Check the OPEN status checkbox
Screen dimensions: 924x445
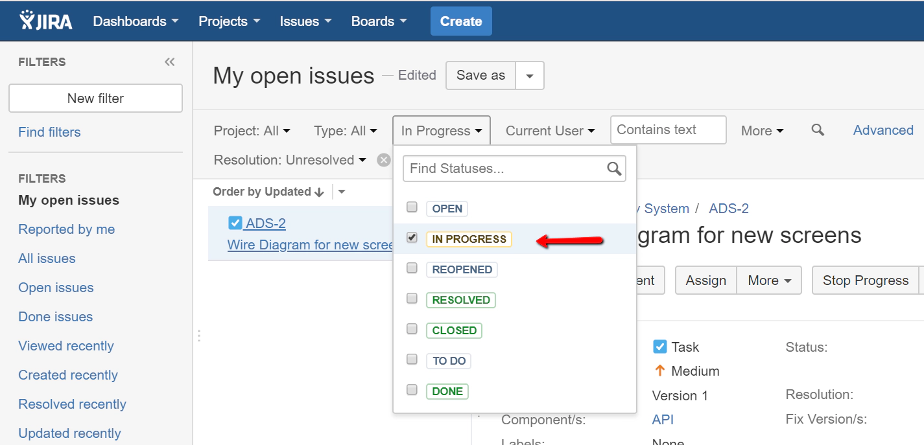(x=412, y=209)
